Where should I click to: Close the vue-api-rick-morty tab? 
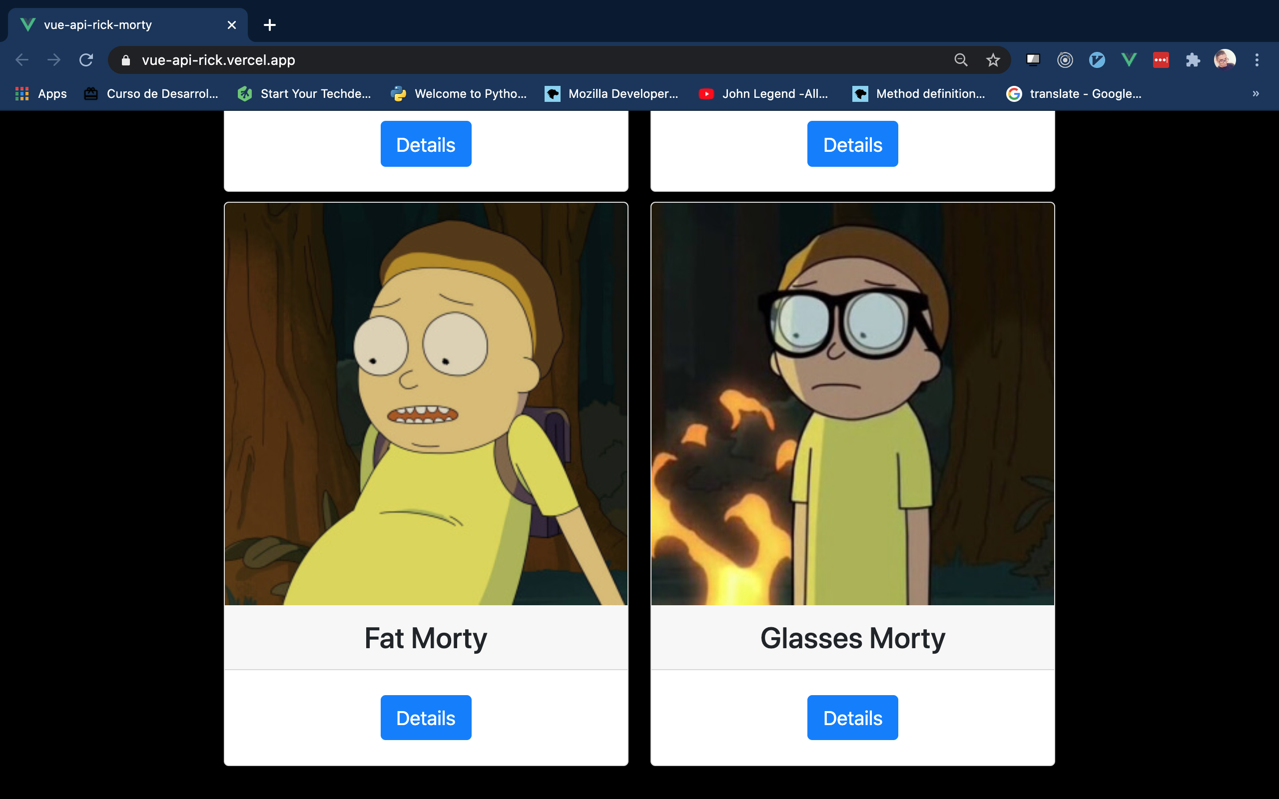tap(231, 25)
